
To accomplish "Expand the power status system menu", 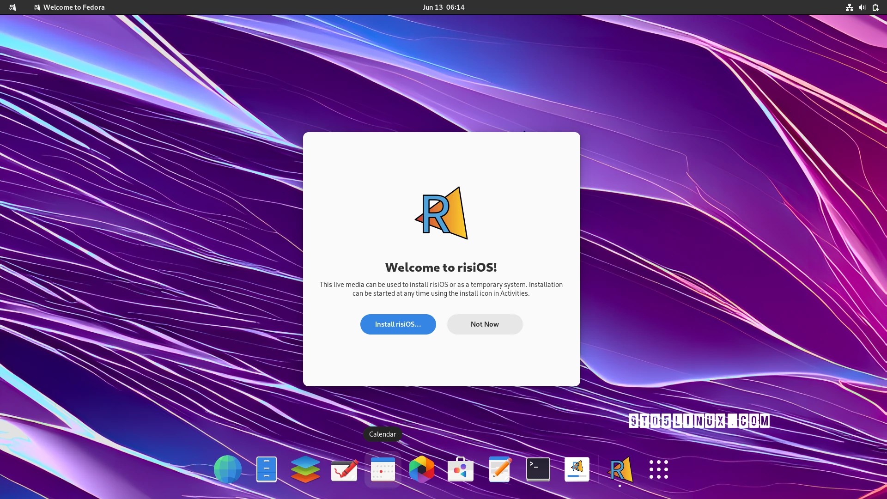I will point(875,7).
